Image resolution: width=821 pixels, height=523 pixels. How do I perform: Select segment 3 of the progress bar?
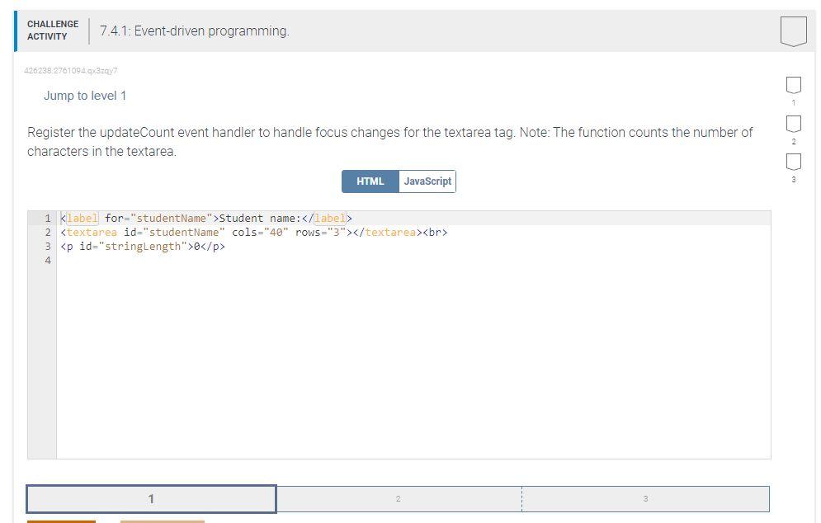(x=644, y=498)
